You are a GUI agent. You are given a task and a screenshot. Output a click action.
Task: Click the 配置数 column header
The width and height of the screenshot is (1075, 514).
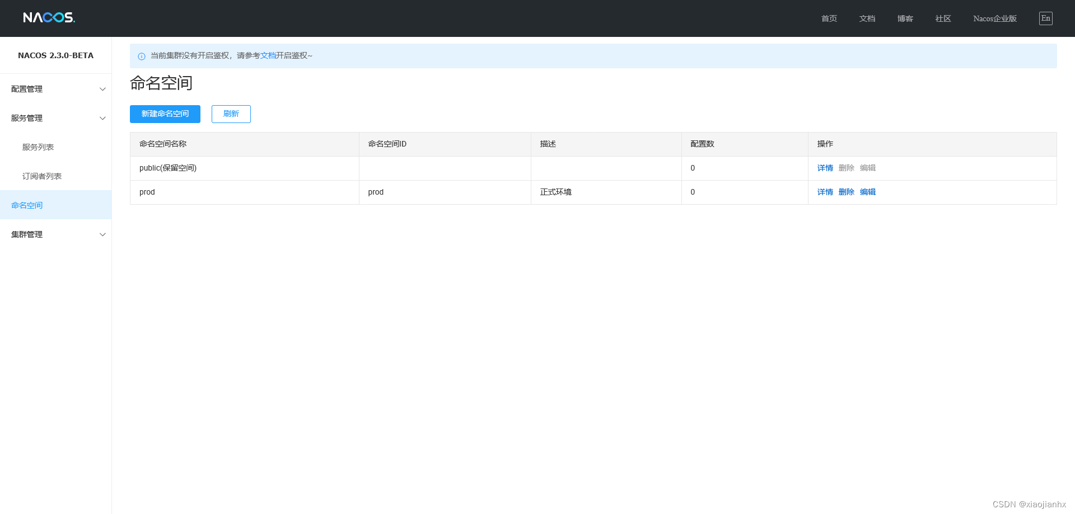pyautogui.click(x=745, y=144)
